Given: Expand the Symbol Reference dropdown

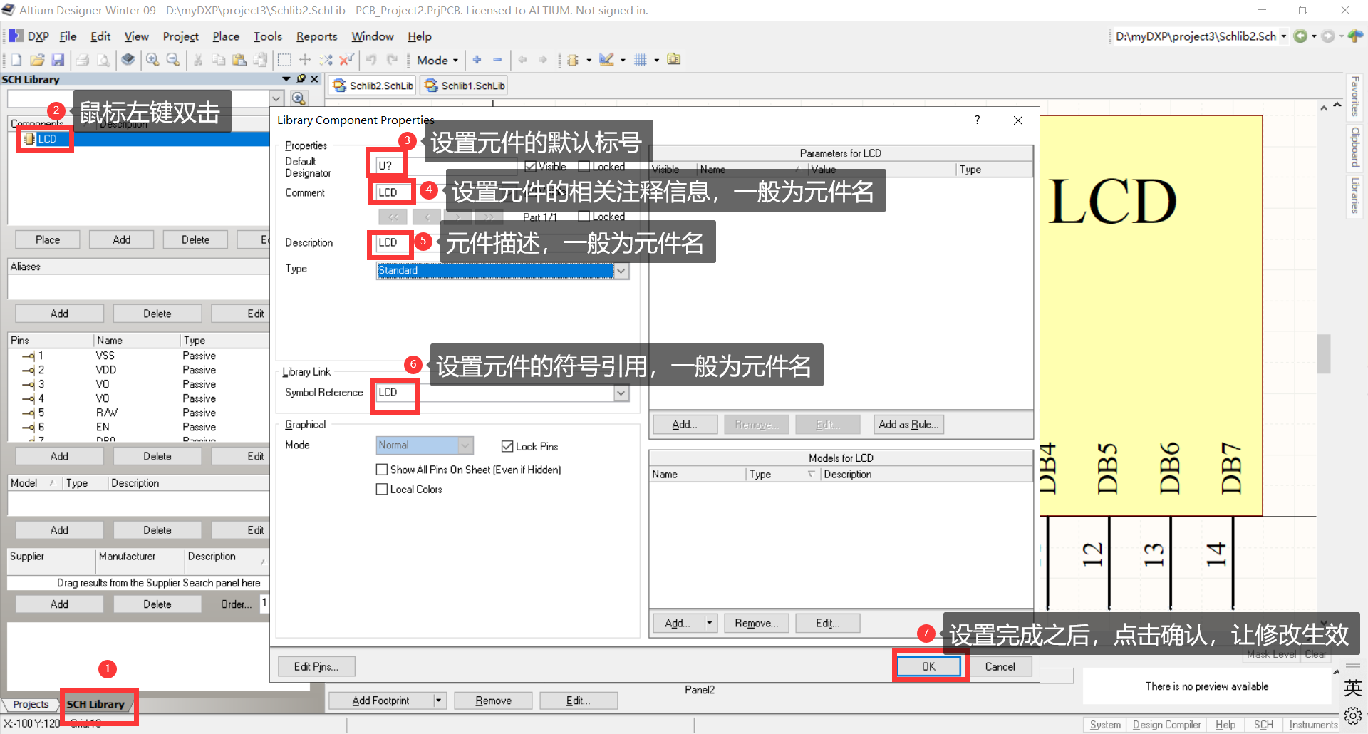Looking at the screenshot, I should click(x=621, y=393).
